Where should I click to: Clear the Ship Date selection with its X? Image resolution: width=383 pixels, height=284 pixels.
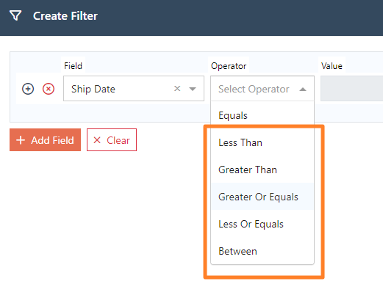click(x=177, y=89)
